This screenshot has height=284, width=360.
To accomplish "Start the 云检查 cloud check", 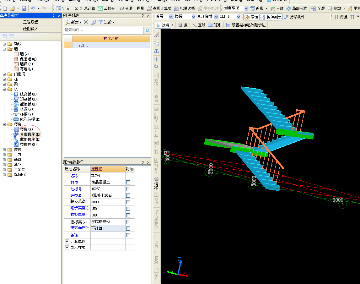I will coord(106,8).
